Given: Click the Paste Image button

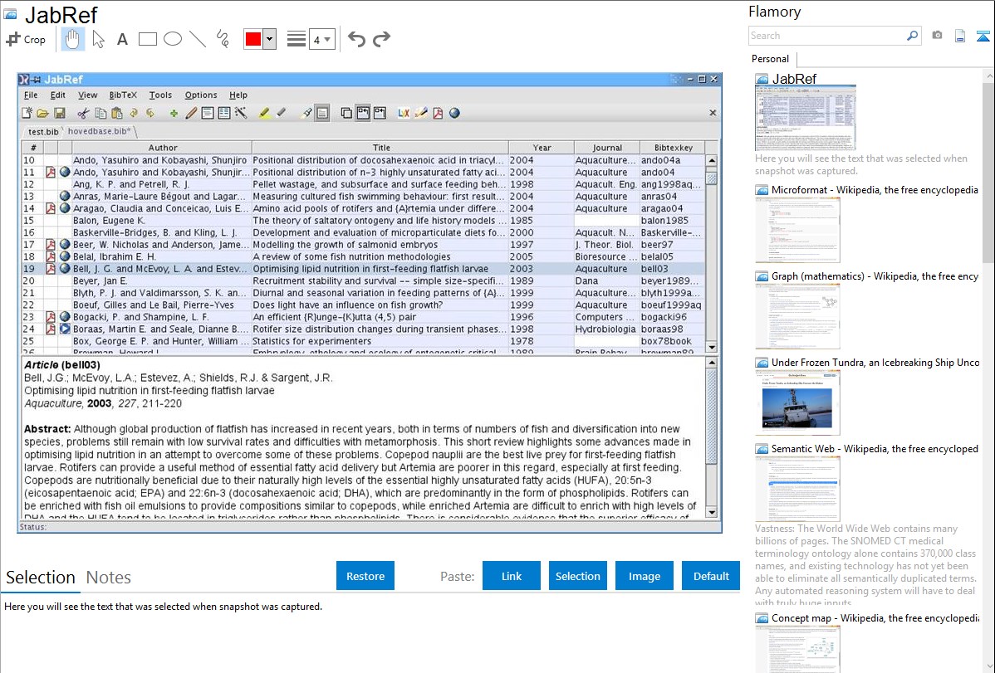Looking at the screenshot, I should pyautogui.click(x=645, y=576).
